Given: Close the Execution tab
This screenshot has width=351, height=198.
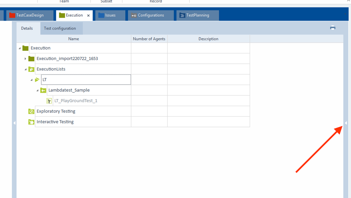Looking at the screenshot, I should pyautogui.click(x=88, y=15).
